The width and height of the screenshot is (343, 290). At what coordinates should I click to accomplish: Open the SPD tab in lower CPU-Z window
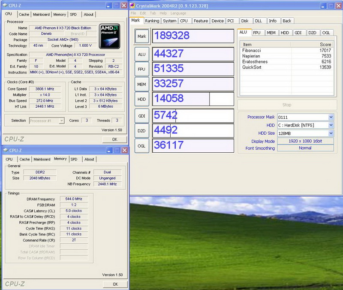click(73, 159)
